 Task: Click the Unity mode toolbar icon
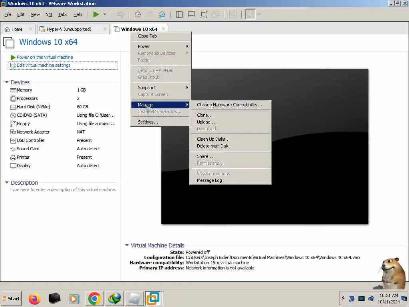coord(215,14)
